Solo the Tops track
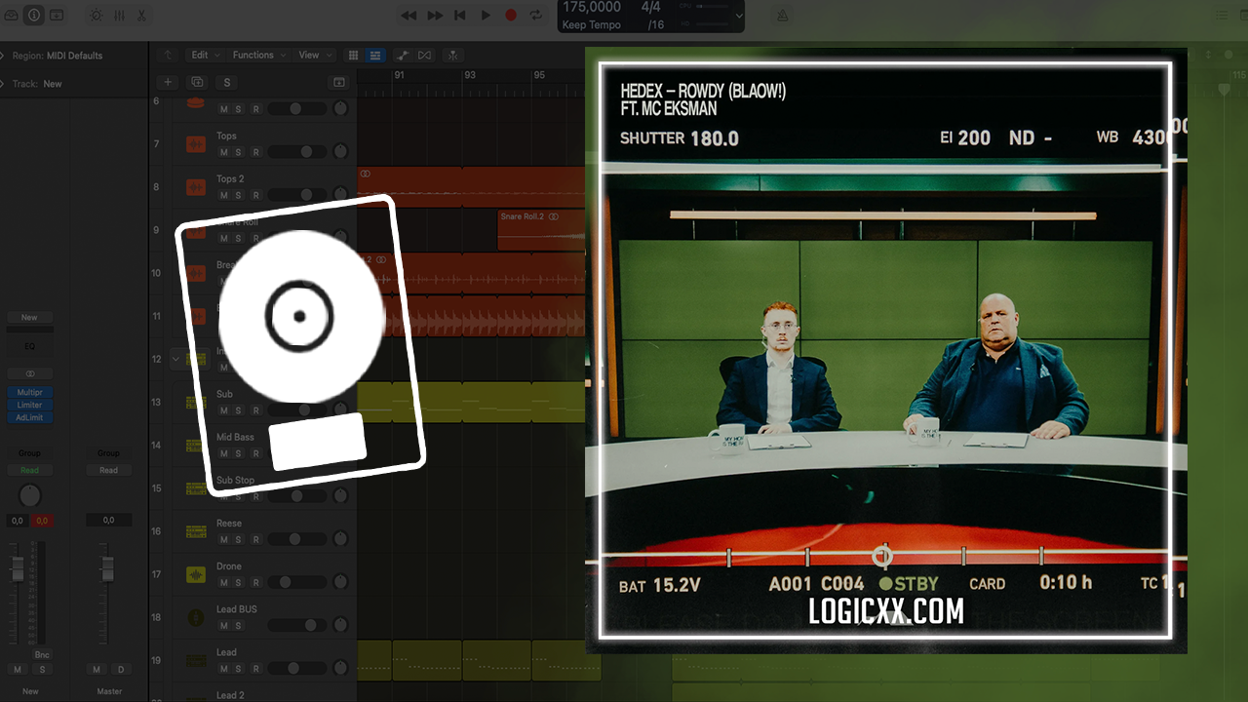 239,152
